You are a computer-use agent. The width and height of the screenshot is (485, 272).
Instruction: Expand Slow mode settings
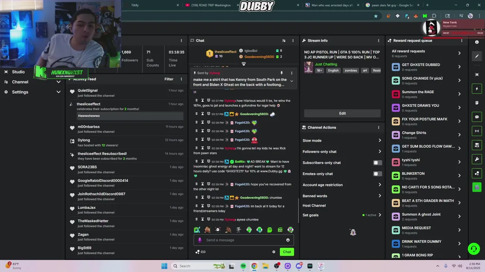[342, 141]
